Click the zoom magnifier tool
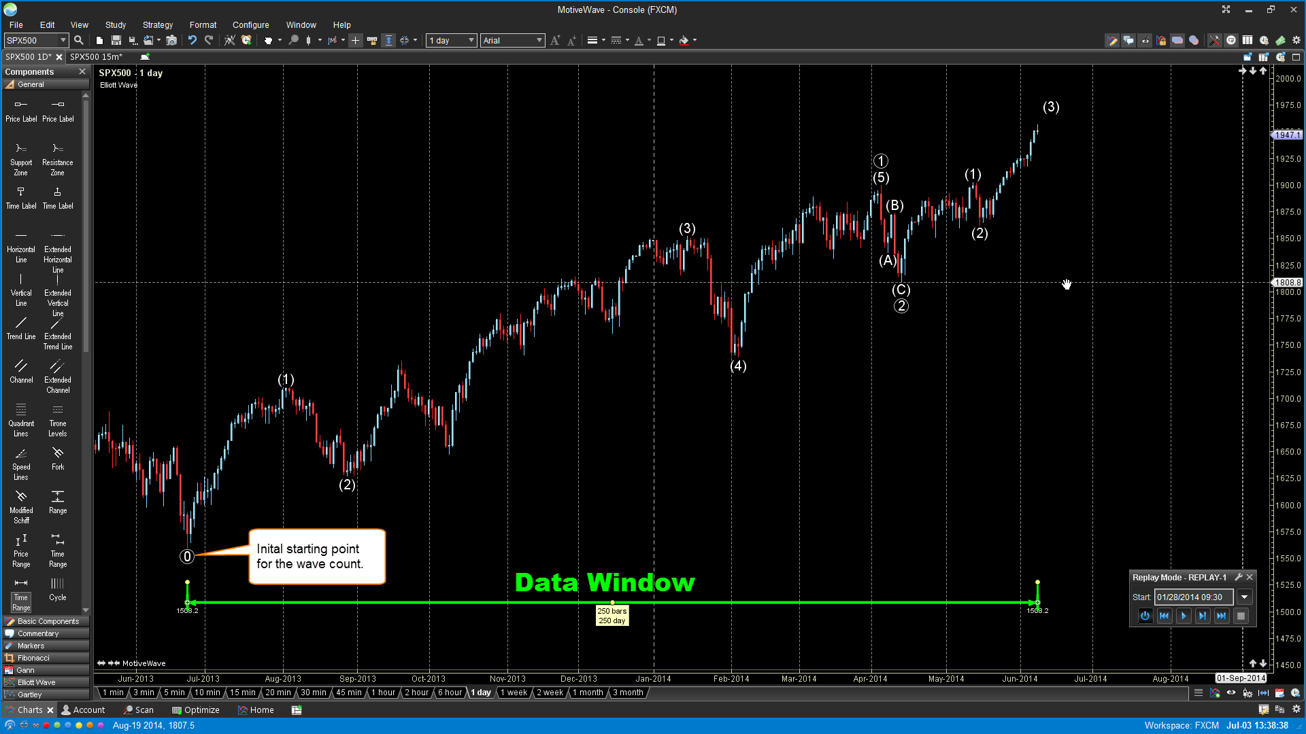The height and width of the screenshot is (734, 1306). (293, 40)
